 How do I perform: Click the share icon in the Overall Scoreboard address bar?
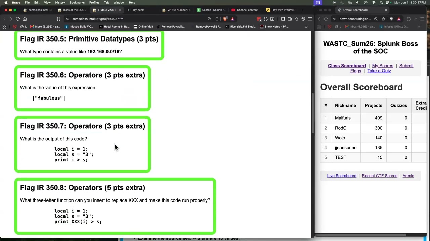click(x=383, y=19)
